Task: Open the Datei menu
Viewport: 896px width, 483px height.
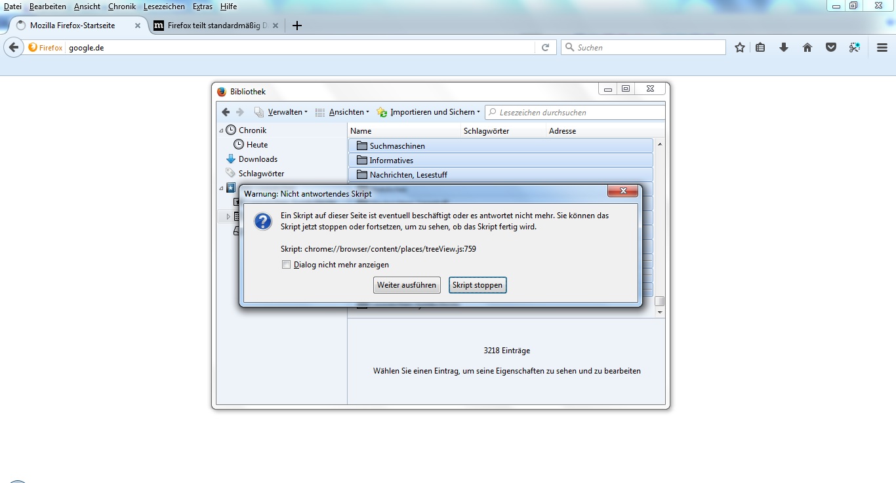Action: click(x=12, y=7)
